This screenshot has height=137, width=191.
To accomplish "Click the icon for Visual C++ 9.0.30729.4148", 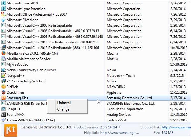I will [4, 36].
